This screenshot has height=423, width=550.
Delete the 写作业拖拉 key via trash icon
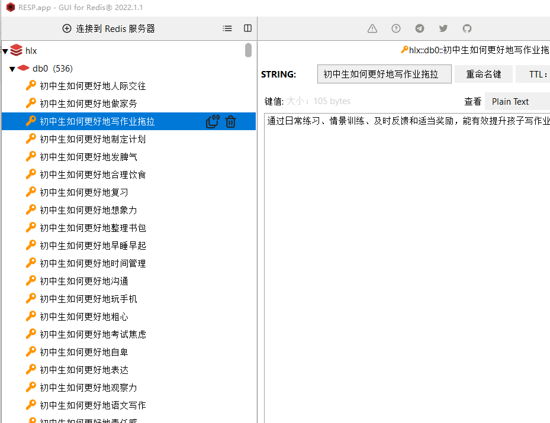click(230, 121)
